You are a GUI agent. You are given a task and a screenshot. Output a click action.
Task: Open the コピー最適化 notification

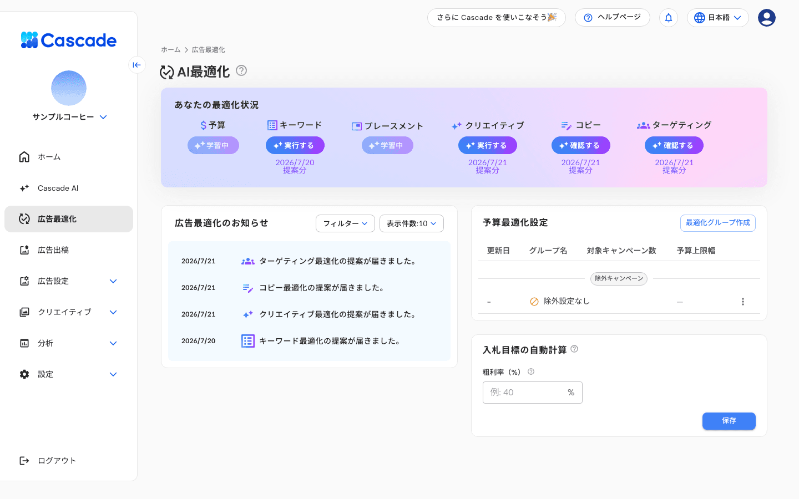pos(309,288)
